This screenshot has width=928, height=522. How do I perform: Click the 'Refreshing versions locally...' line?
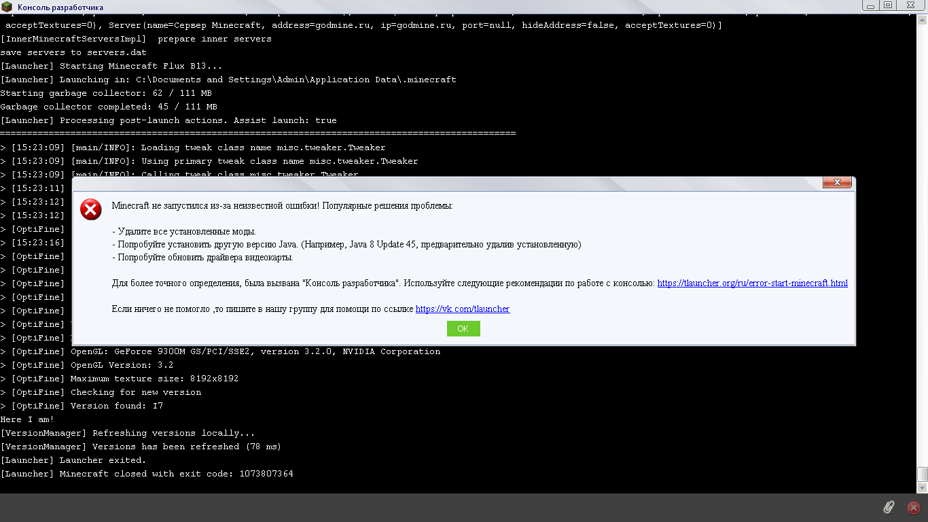(x=128, y=433)
